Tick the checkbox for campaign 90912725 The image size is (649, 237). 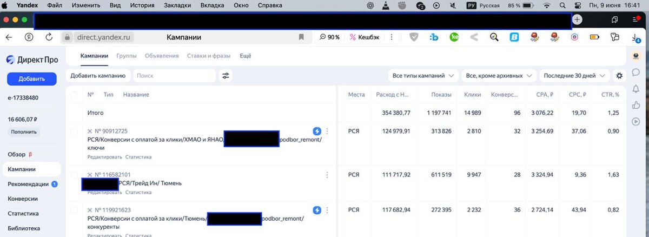74,131
